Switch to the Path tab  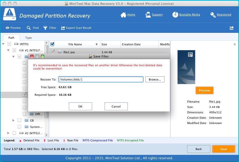tap(11, 38)
